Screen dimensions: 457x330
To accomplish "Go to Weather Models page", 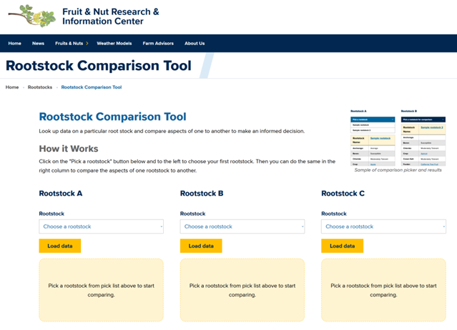I will 114,44.
